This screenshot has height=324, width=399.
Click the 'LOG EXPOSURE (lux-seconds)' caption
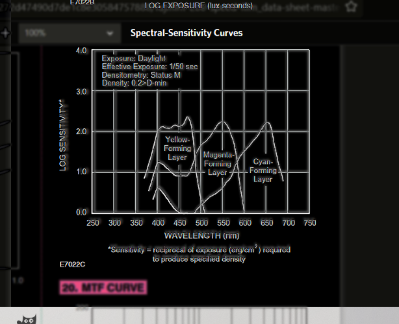coord(198,6)
